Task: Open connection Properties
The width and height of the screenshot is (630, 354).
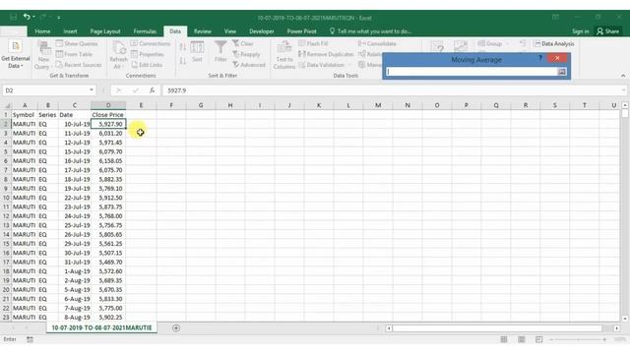Action: (x=148, y=54)
